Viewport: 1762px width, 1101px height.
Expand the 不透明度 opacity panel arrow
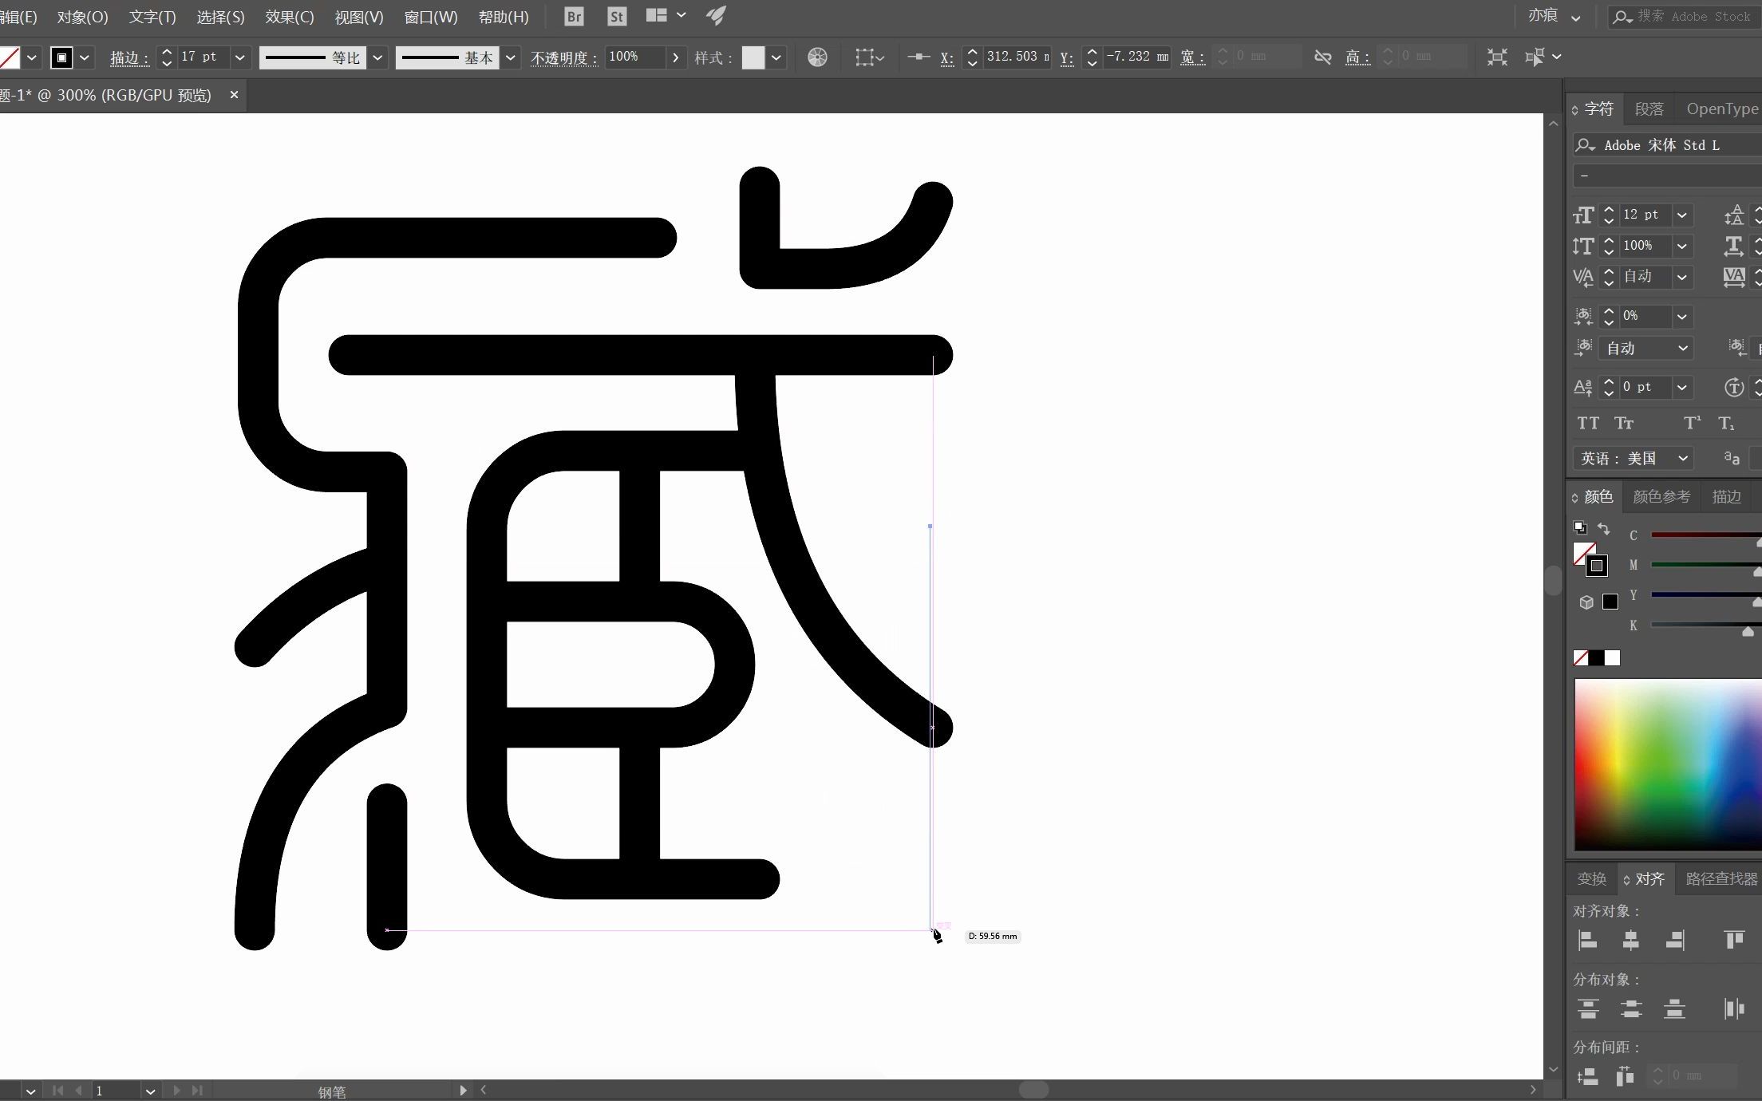coord(676,57)
